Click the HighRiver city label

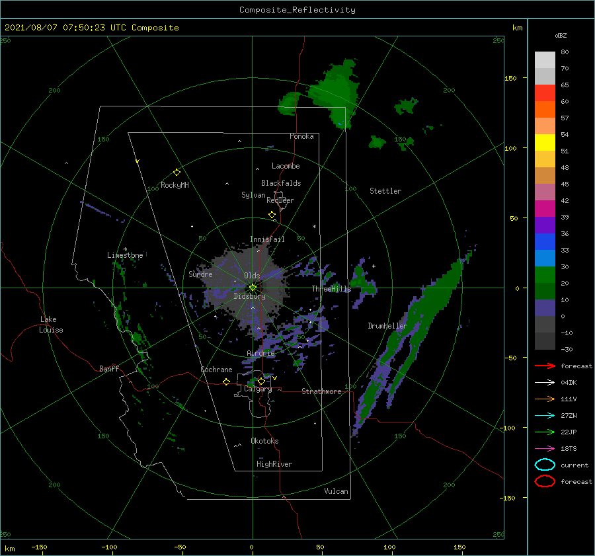click(x=274, y=464)
